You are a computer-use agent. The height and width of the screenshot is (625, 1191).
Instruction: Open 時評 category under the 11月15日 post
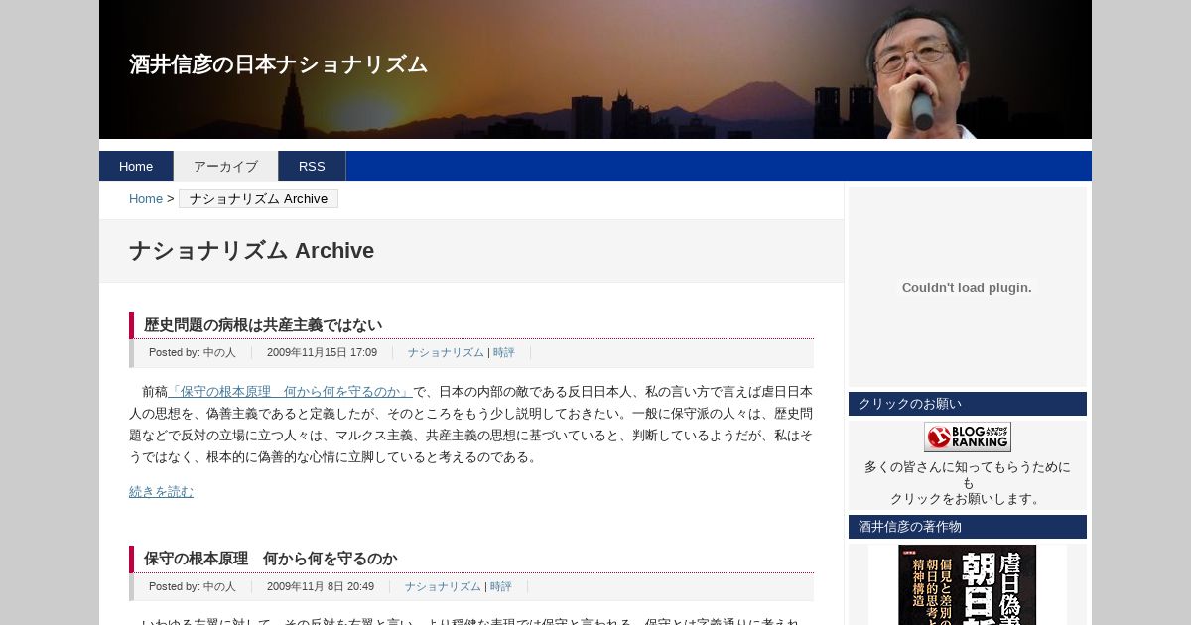coord(504,352)
